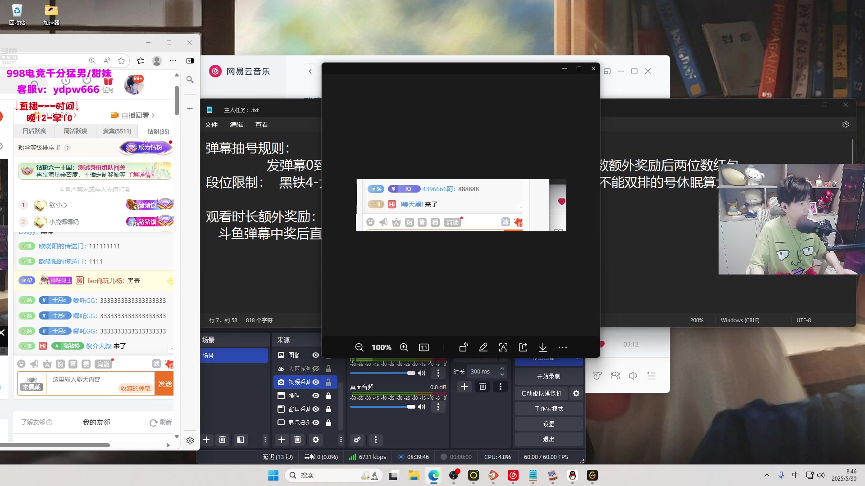Image resolution: width=865 pixels, height=486 pixels.
Task: Switch to 贵宾(5511) tab
Action: click(x=117, y=131)
